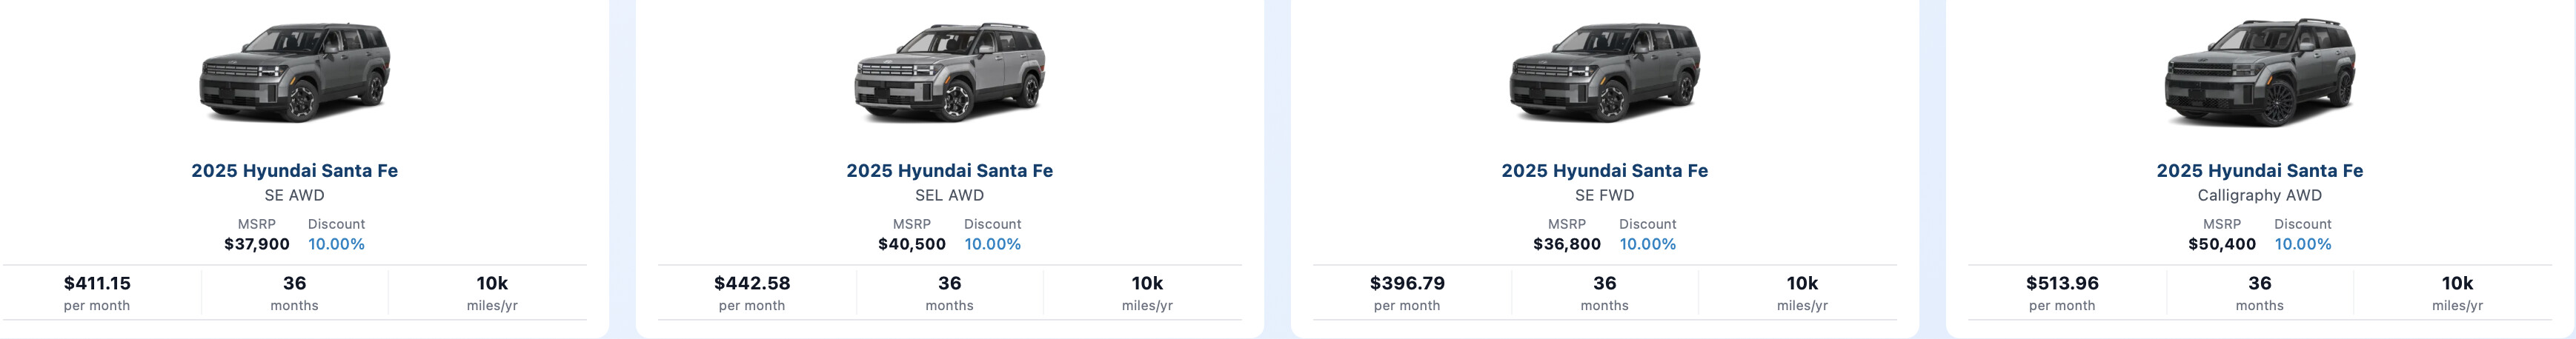
Task: Click 36 months term on SE AWD card
Action: click(x=294, y=292)
